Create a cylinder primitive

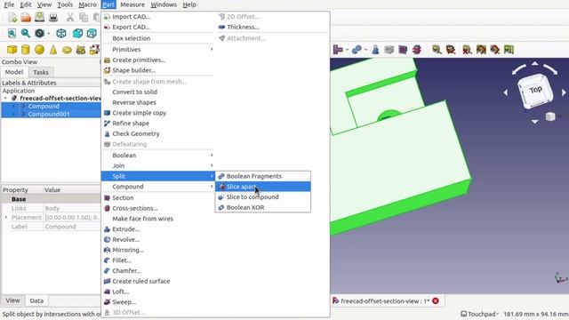pyautogui.click(x=26, y=50)
